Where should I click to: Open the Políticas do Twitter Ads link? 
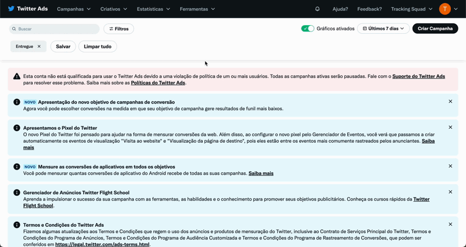point(158,83)
